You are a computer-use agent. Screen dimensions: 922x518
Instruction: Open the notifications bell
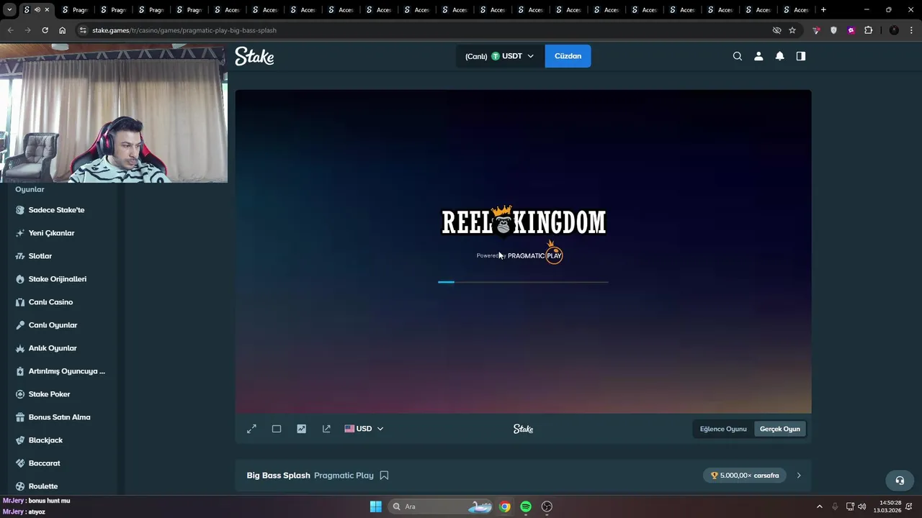tap(779, 56)
